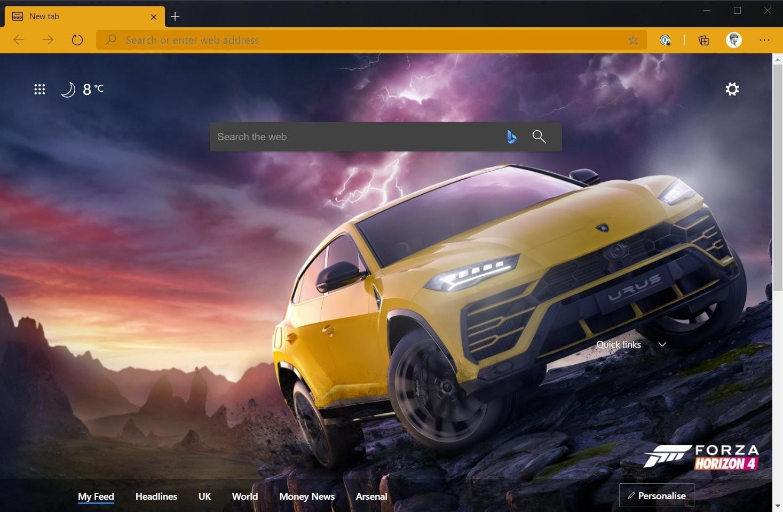Click the Forza Horizon 4 logo
Image resolution: width=783 pixels, height=512 pixels.
pos(701,457)
